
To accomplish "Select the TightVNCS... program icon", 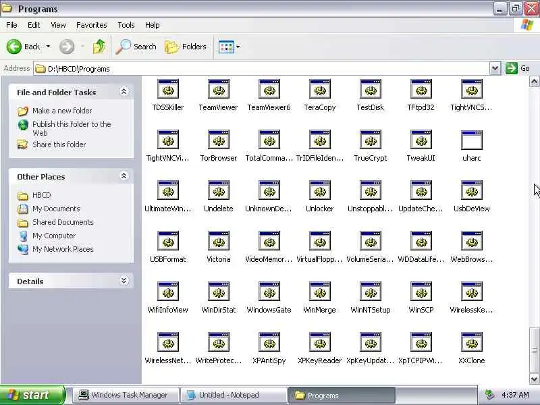I will tap(472, 89).
